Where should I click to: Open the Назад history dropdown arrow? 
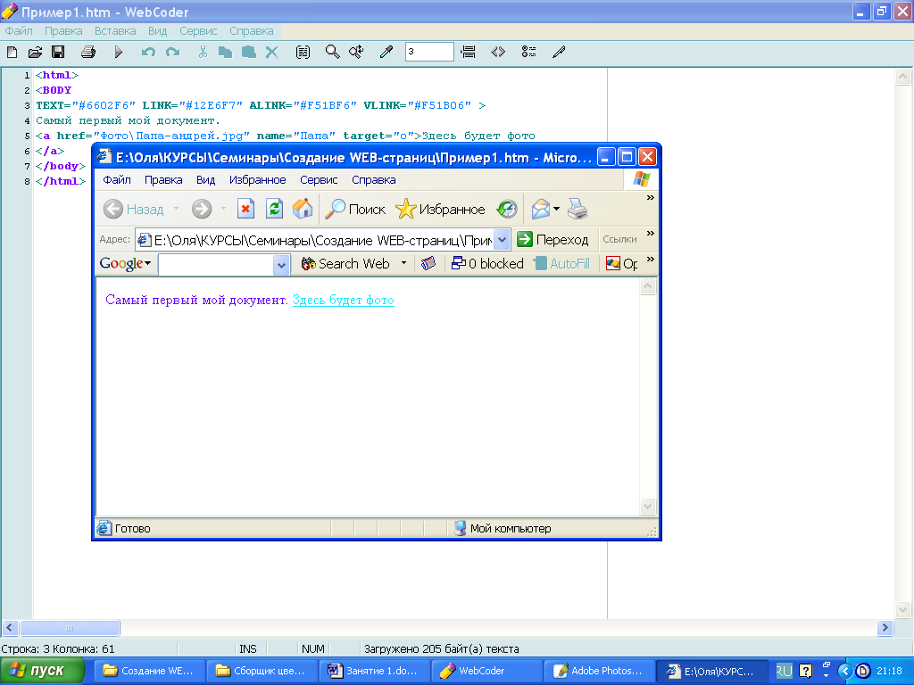pos(176,209)
